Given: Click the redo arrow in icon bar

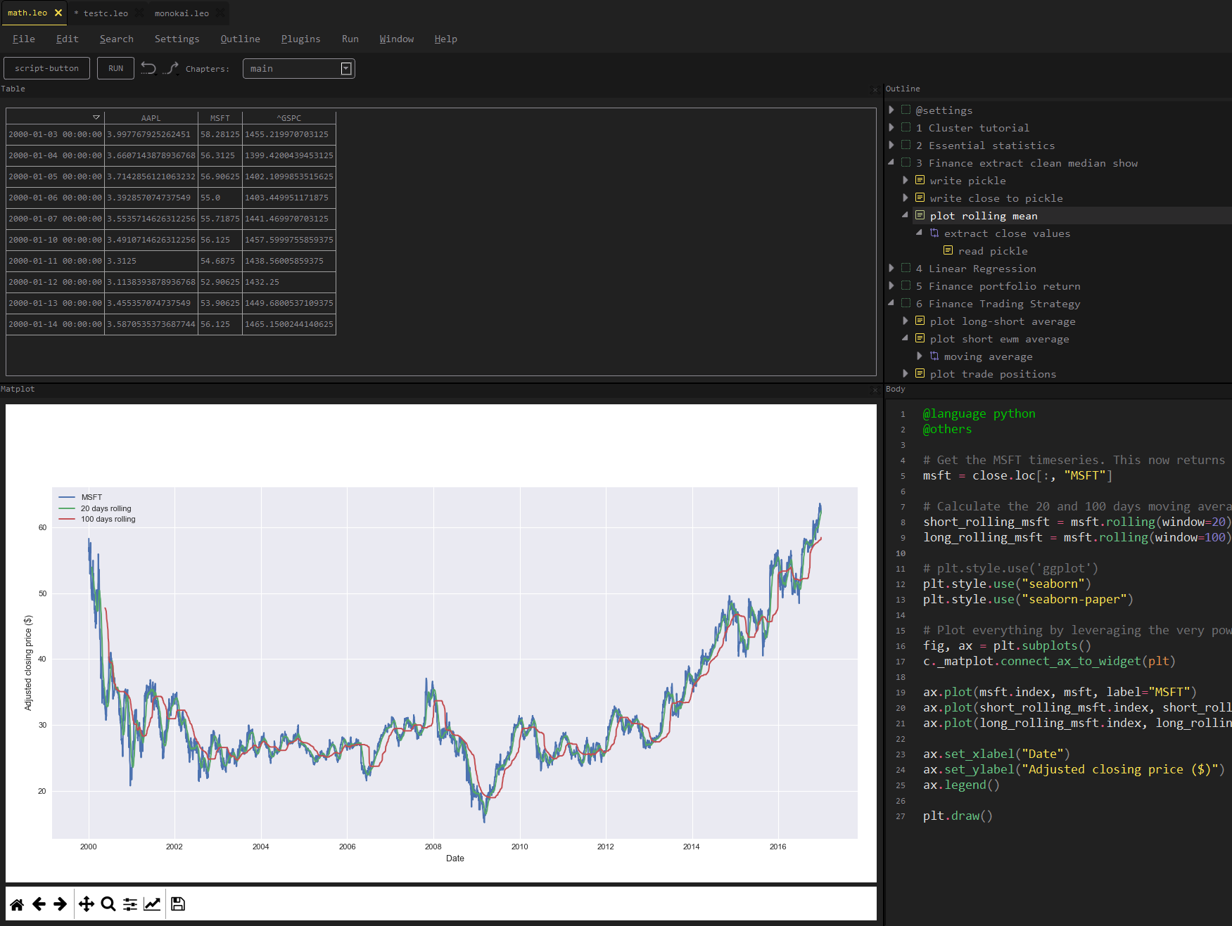Looking at the screenshot, I should [170, 68].
